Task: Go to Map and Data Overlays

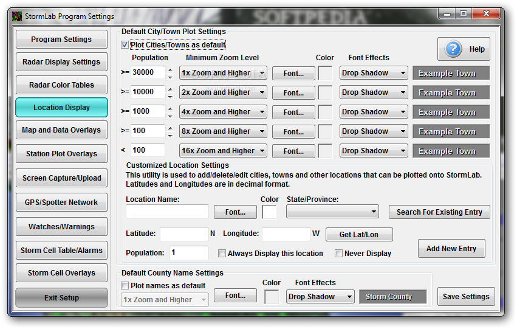Action: (61, 130)
